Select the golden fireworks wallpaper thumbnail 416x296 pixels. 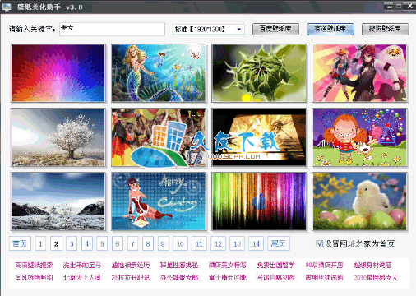click(259, 137)
